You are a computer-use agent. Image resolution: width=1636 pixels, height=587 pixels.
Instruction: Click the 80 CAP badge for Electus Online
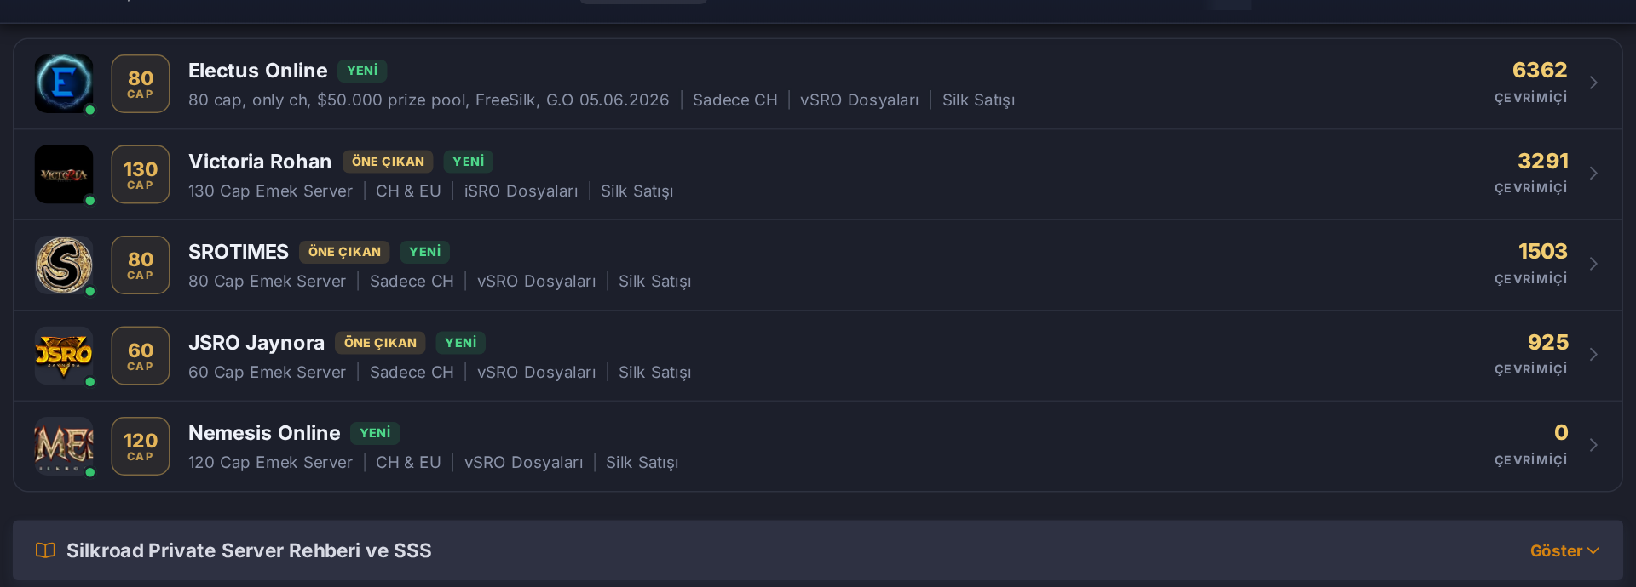point(141,83)
